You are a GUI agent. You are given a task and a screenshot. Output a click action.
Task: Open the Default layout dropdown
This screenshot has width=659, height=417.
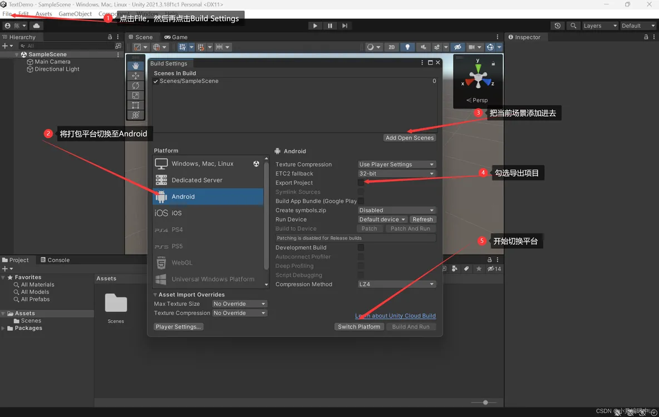pos(638,26)
